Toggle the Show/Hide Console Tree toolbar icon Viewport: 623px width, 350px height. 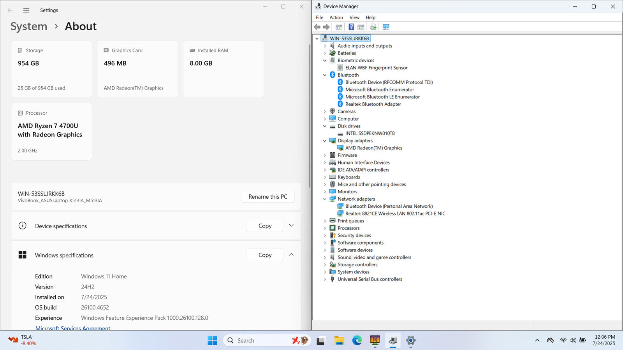339,27
